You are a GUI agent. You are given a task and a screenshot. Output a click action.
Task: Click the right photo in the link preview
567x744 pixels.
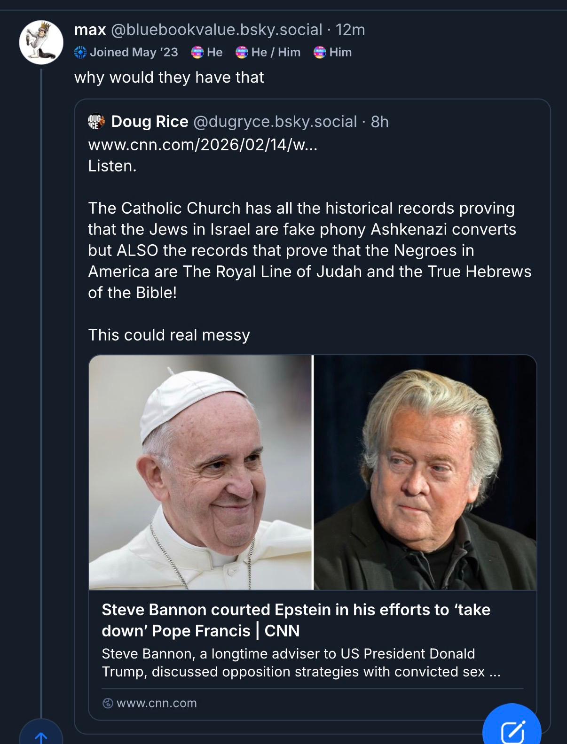425,472
